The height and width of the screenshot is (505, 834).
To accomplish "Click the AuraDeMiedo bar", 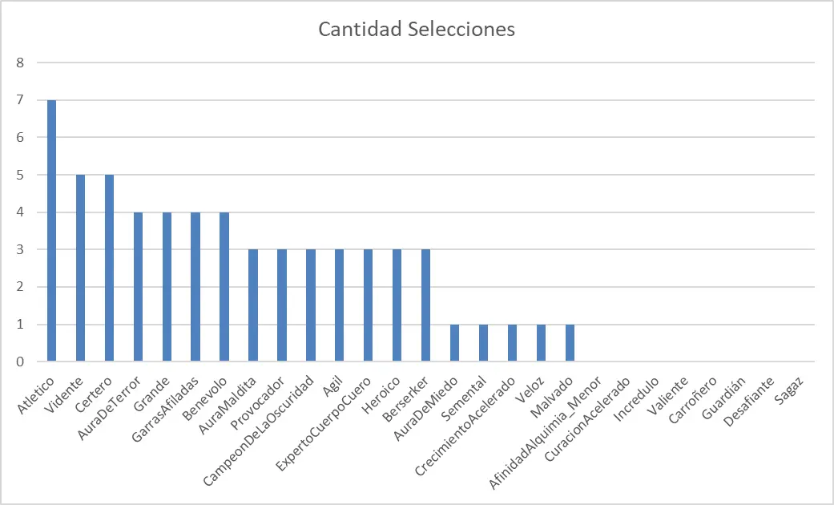I will pos(454,343).
